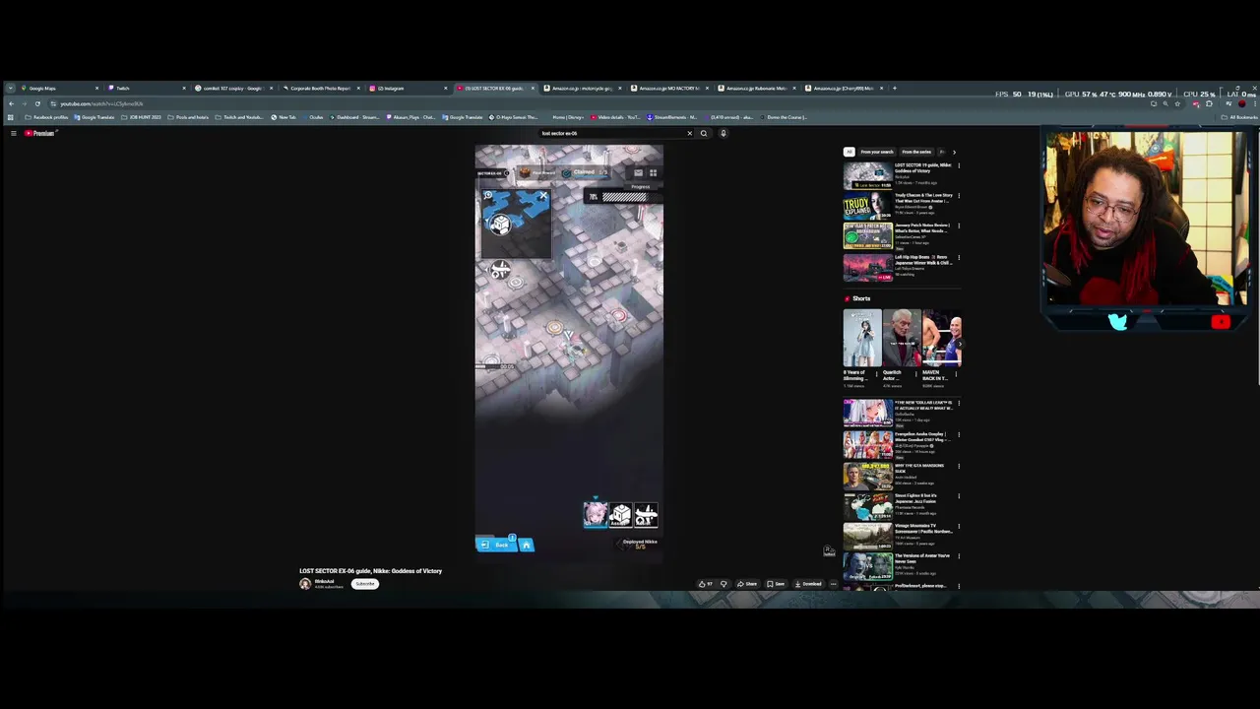
Task: Open the Quaritch Actor short
Action: 902,338
